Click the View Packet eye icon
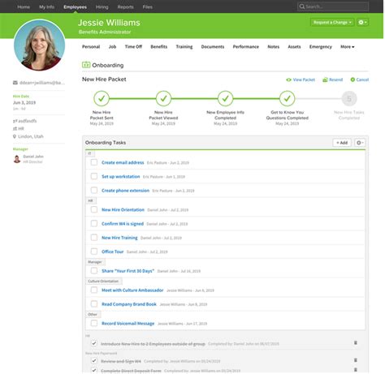Image resolution: width=385 pixels, height=374 pixels. [289, 80]
